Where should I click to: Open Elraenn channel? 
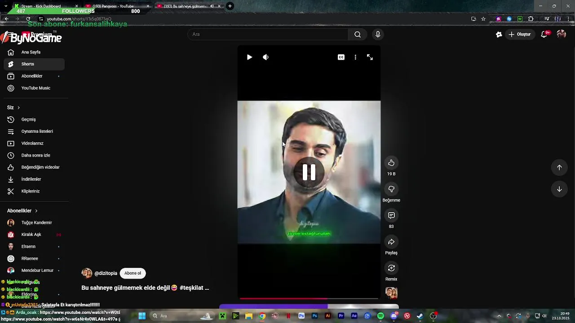[x=34, y=246]
